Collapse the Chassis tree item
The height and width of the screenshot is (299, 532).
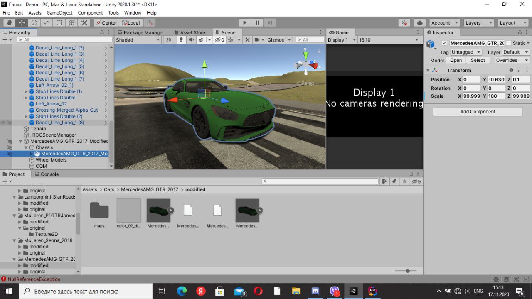[26, 147]
